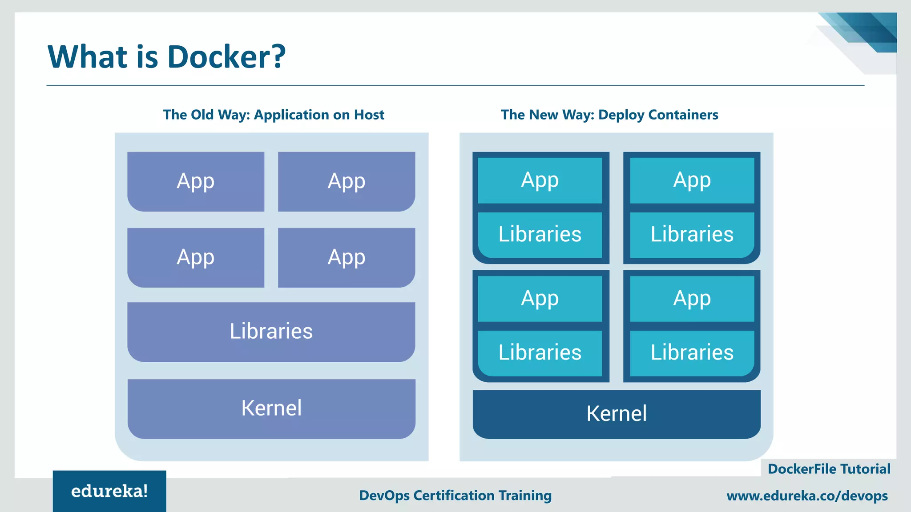The width and height of the screenshot is (911, 512).
Task: Select the purple Kernel block
Action: (271, 408)
